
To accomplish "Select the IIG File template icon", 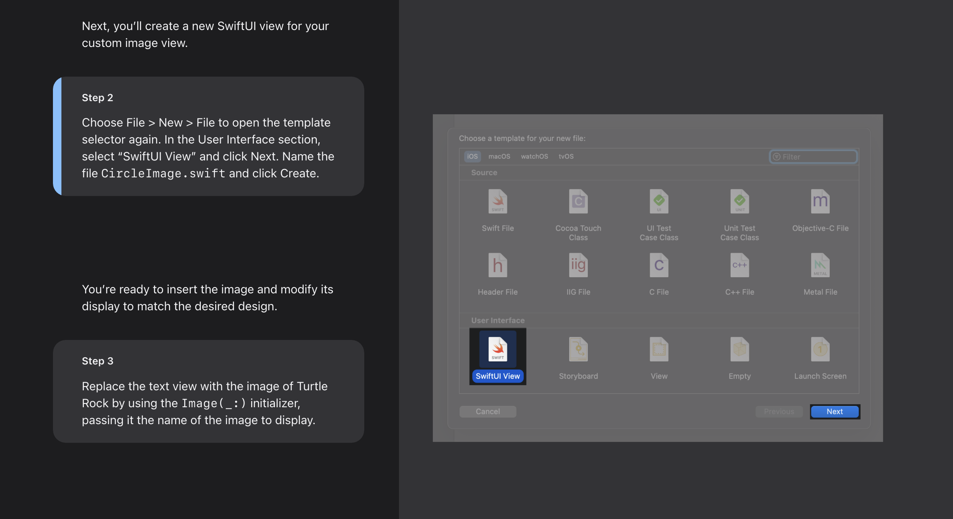I will pyautogui.click(x=578, y=266).
